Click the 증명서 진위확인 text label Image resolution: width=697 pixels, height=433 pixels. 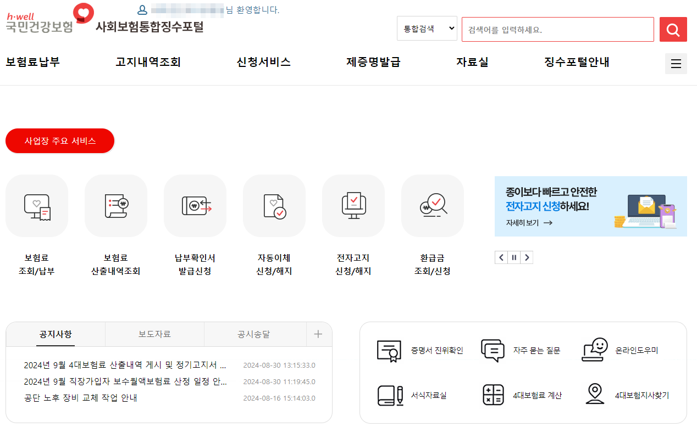[x=437, y=351]
